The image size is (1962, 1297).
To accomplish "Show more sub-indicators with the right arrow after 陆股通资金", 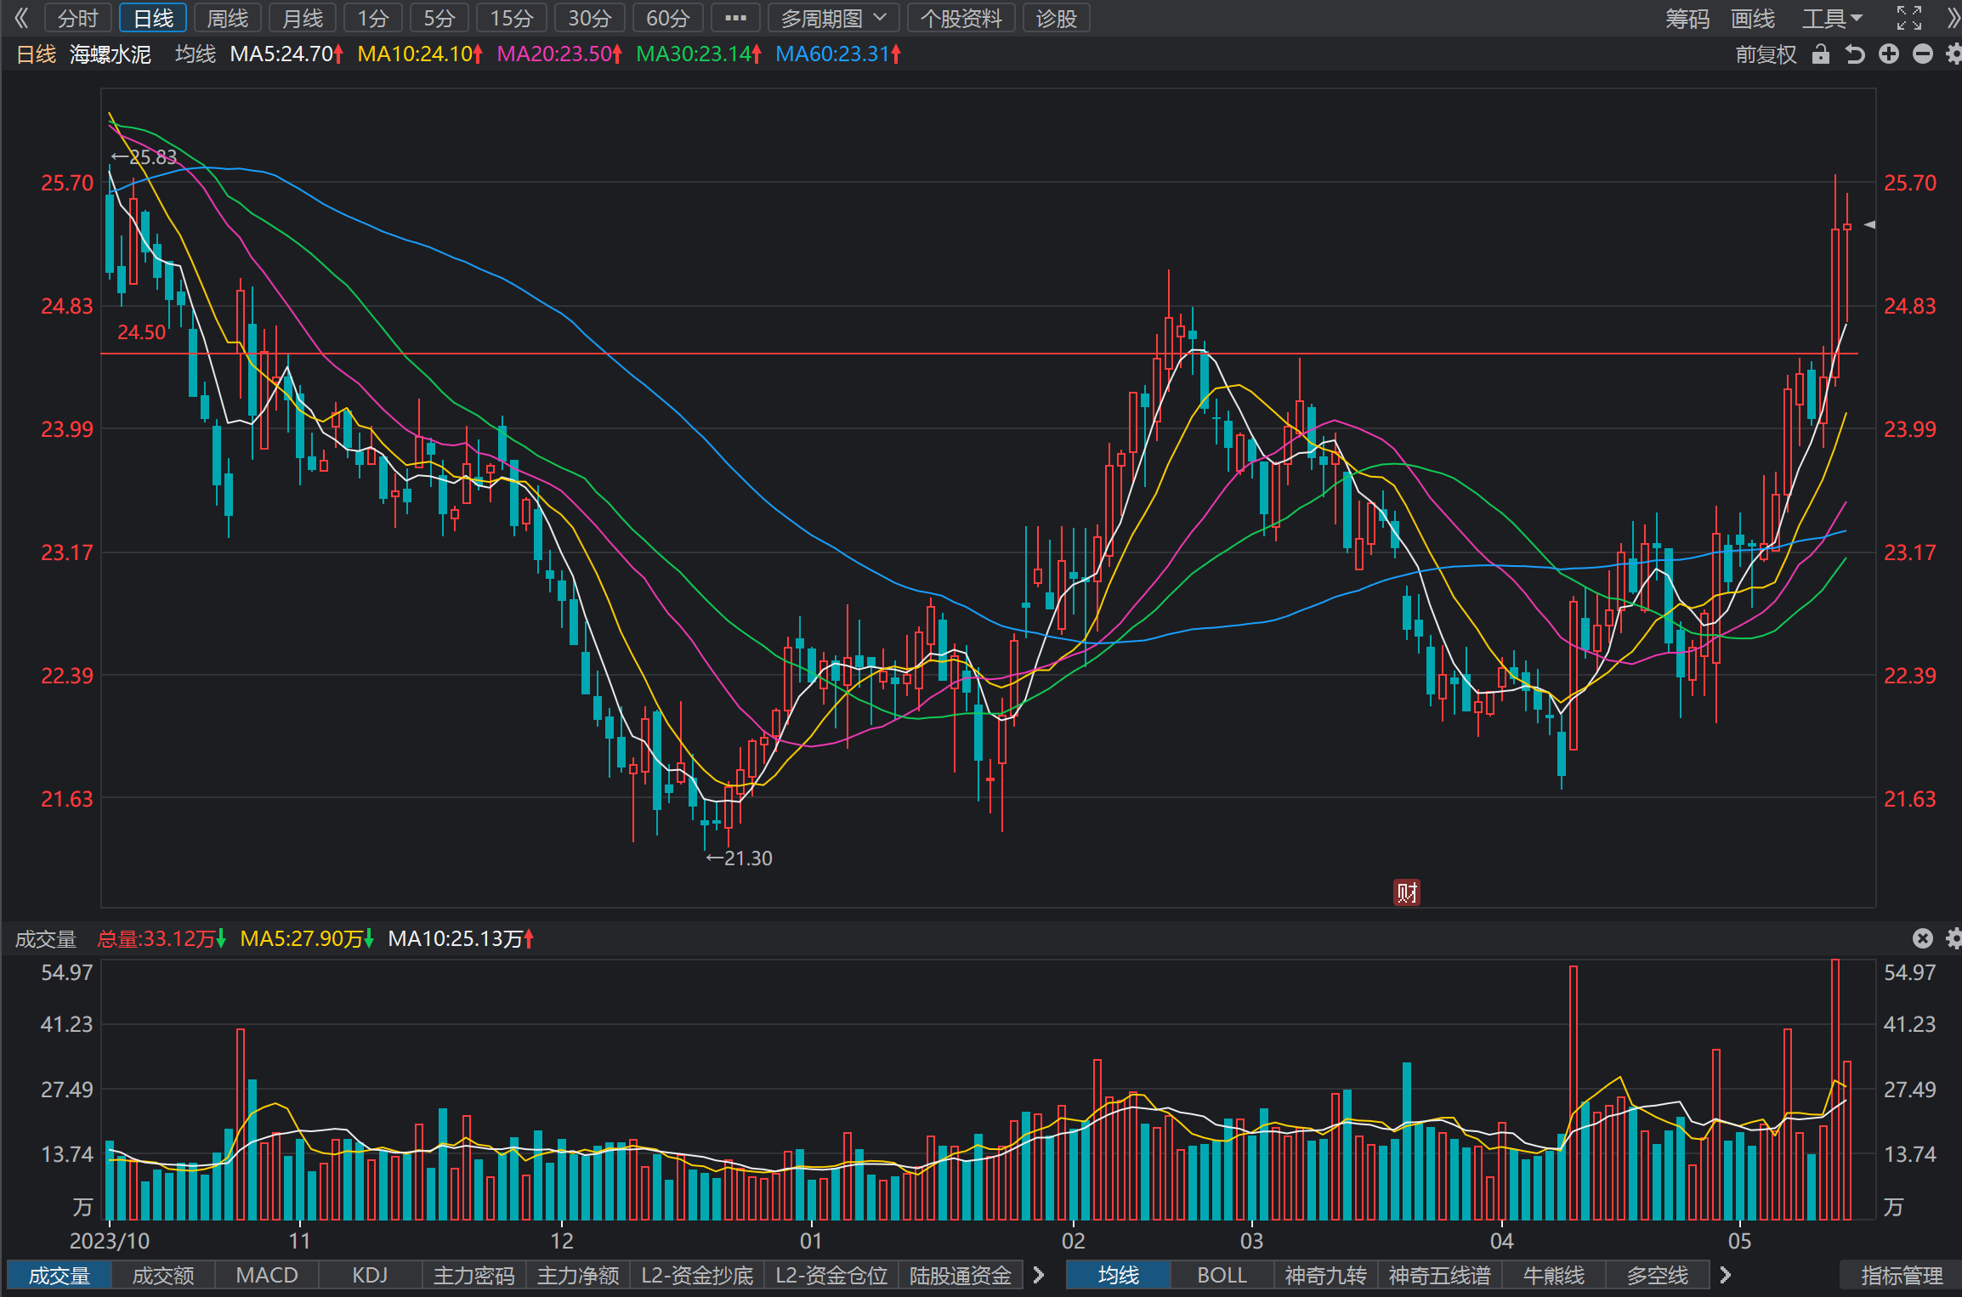I will (1038, 1275).
